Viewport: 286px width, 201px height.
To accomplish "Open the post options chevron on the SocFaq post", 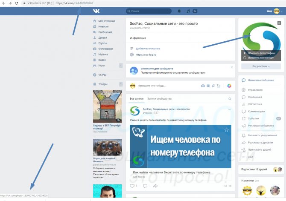I will (x=230, y=109).
